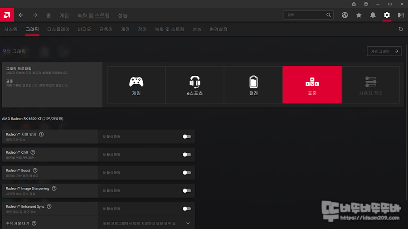Select the 사용자 정의 custom profile tile
408x229 pixels.
click(371, 85)
